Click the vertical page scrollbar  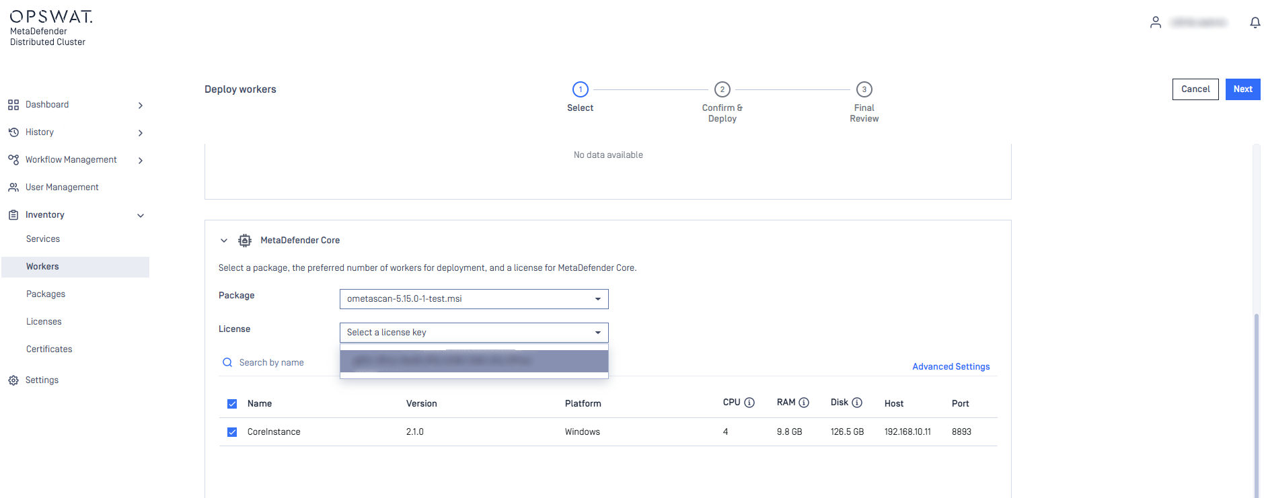pyautogui.click(x=1256, y=405)
